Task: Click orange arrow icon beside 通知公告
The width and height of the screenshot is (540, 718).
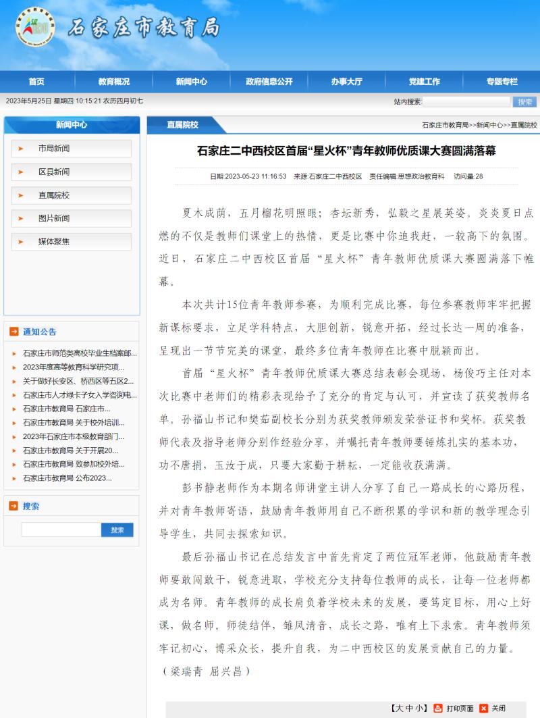Action: (13, 332)
